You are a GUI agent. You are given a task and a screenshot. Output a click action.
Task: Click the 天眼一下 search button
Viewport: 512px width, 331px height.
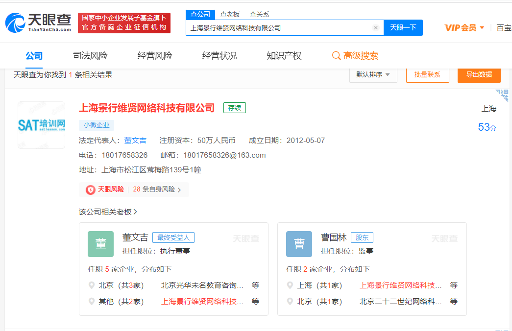[x=403, y=28]
